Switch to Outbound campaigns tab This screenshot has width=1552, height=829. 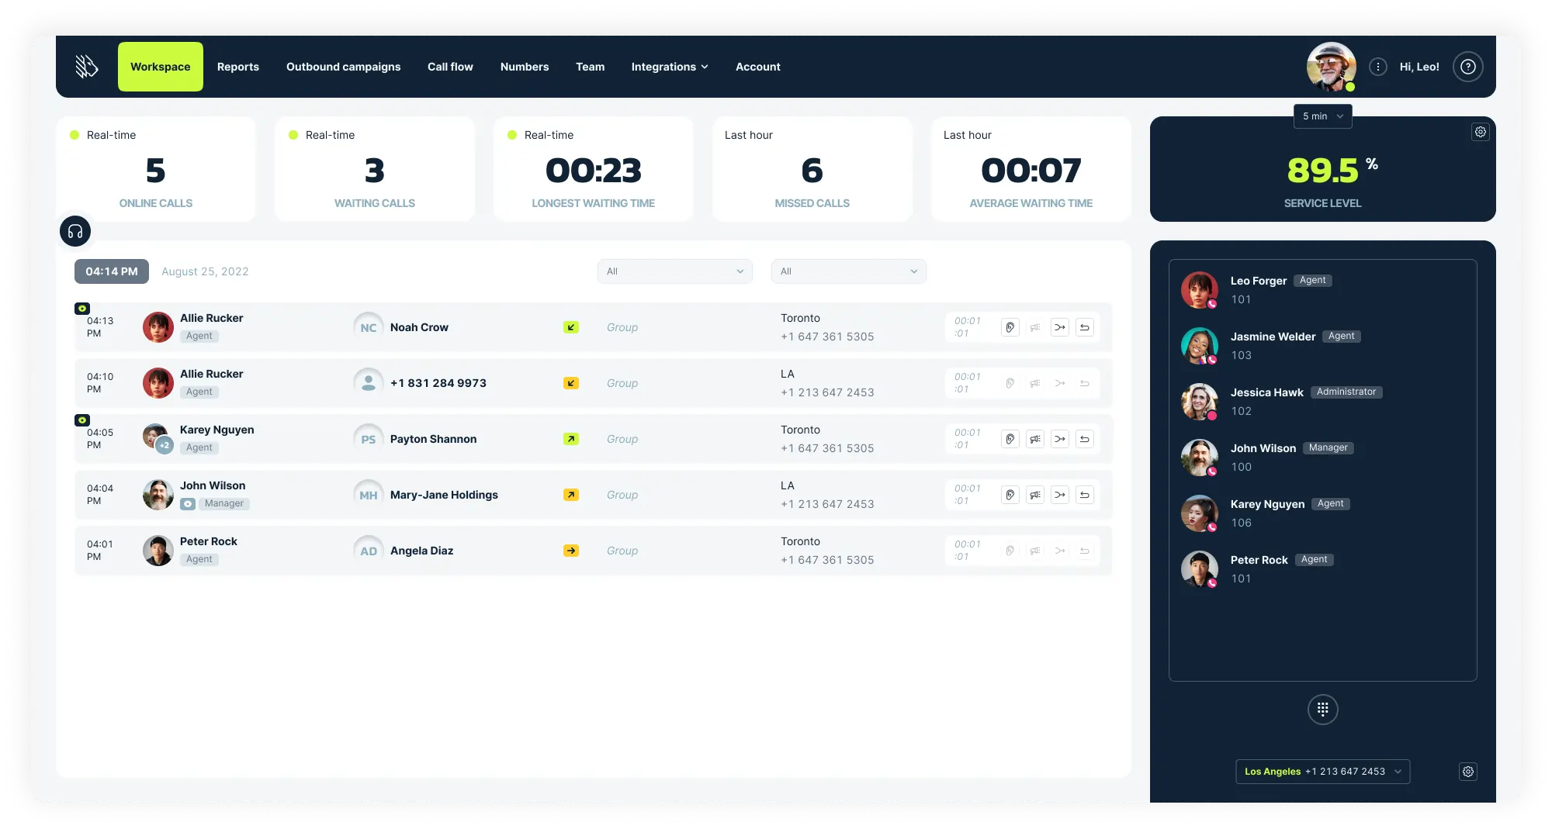coord(343,67)
